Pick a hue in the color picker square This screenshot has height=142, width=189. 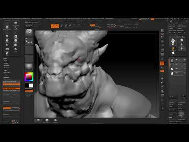[29, 77]
